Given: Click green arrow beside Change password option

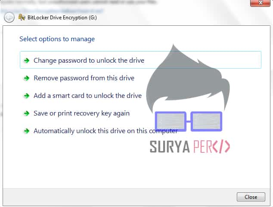Looking at the screenshot, I should pyautogui.click(x=26, y=61).
